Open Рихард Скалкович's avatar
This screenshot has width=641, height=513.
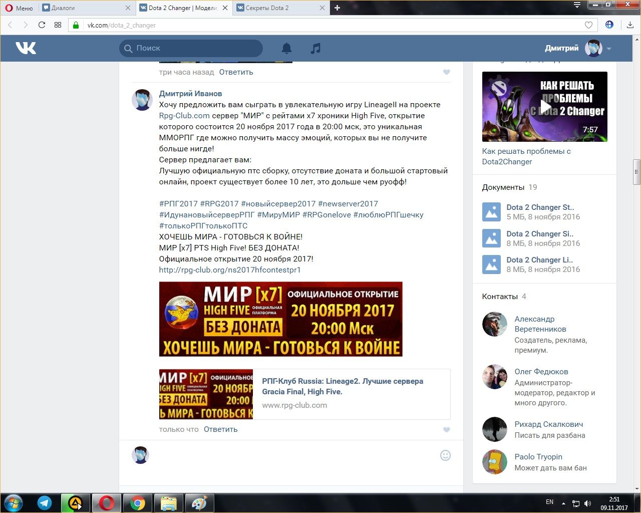[495, 429]
